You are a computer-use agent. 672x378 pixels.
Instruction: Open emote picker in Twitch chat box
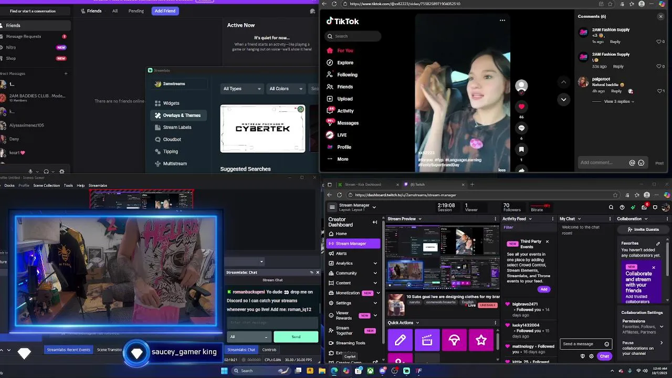click(x=607, y=344)
